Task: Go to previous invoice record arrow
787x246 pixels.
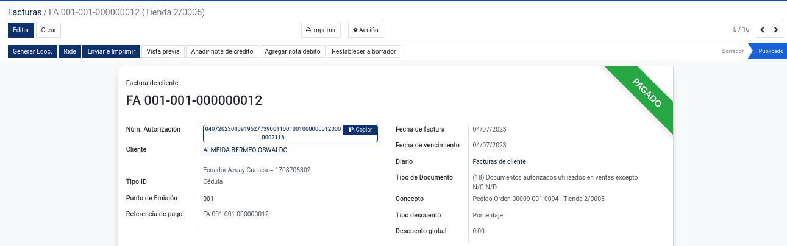Action: pos(762,30)
